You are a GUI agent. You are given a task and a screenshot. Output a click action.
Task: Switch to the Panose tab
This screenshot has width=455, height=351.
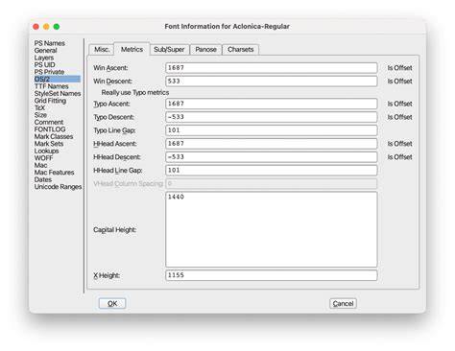tap(205, 50)
